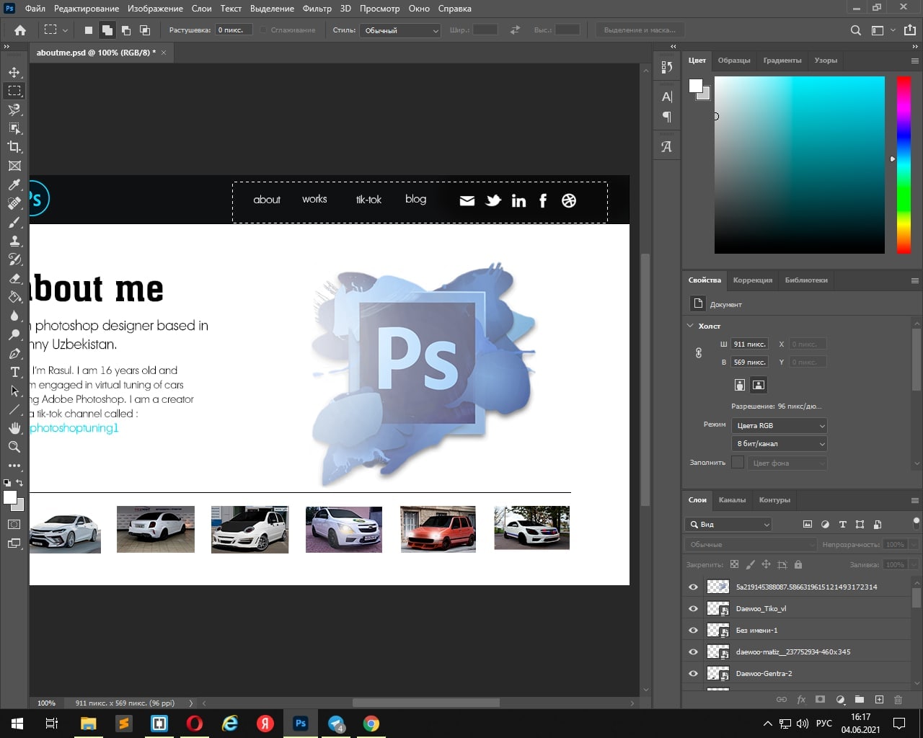Select the Polygonal Lasso tool
Image resolution: width=923 pixels, height=738 pixels.
(x=14, y=110)
